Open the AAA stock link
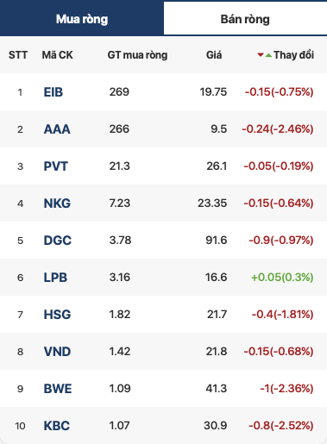The image size is (327, 444). point(57,129)
